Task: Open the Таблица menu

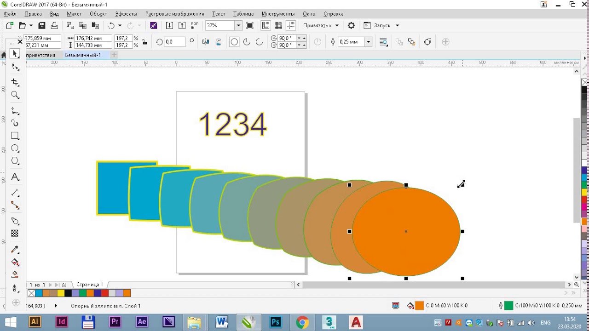Action: (x=243, y=14)
